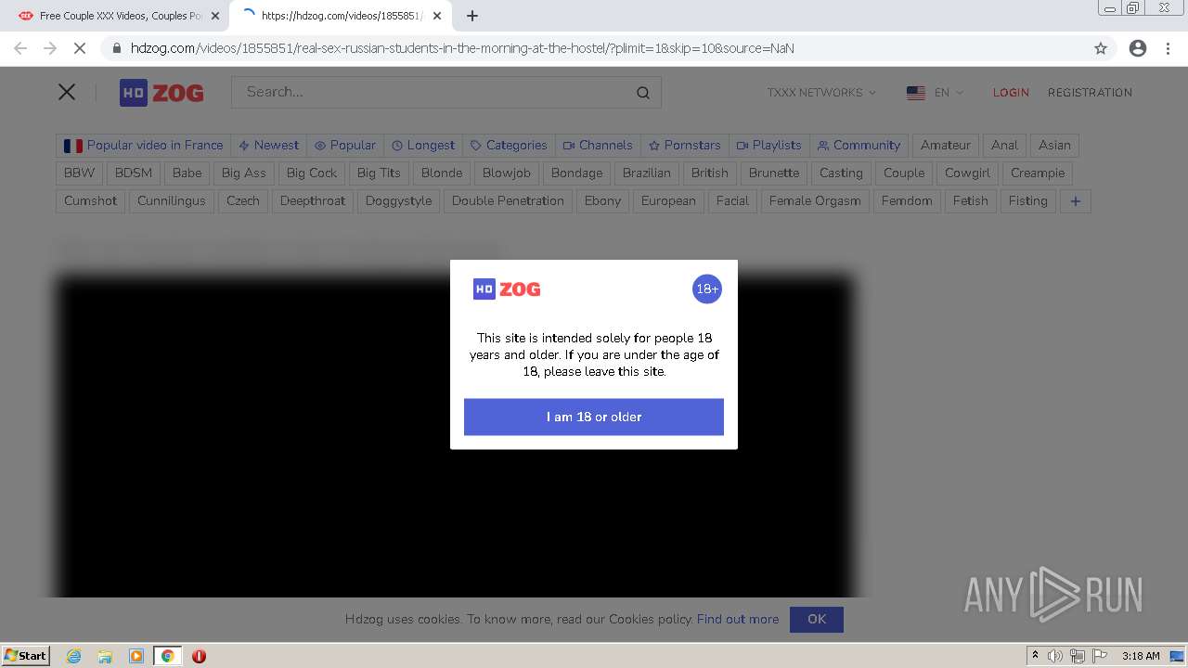Select the Couple category tag

click(x=904, y=173)
